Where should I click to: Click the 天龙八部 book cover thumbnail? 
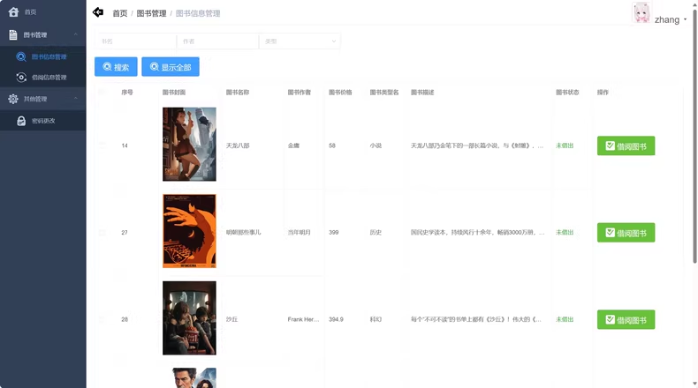(189, 144)
